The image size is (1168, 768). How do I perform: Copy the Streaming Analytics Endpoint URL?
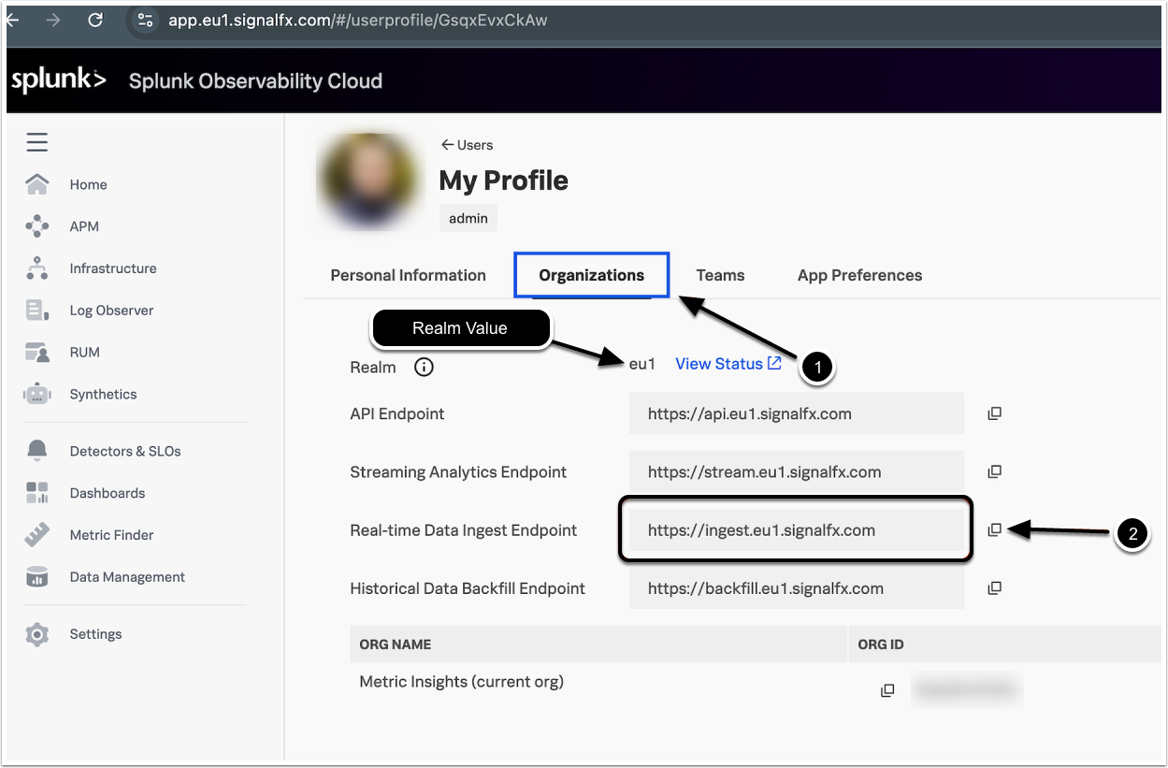995,471
